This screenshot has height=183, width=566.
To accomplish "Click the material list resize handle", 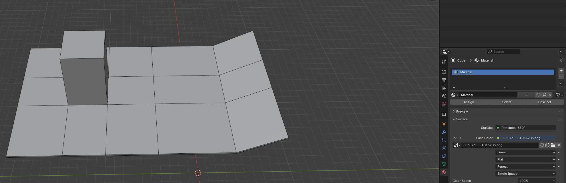I will point(505,88).
